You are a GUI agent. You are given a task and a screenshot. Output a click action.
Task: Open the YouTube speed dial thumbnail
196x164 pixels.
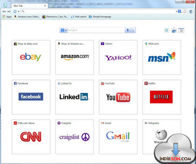pos(118,97)
